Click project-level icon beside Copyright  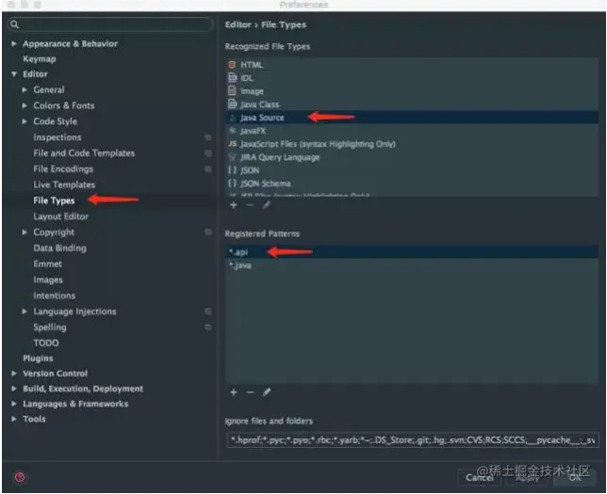(x=208, y=232)
